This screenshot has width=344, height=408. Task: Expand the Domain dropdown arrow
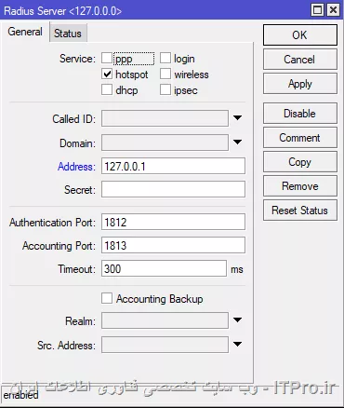(x=237, y=143)
